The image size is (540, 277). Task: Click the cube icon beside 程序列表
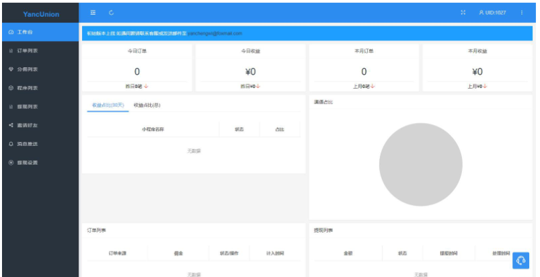(x=11, y=88)
